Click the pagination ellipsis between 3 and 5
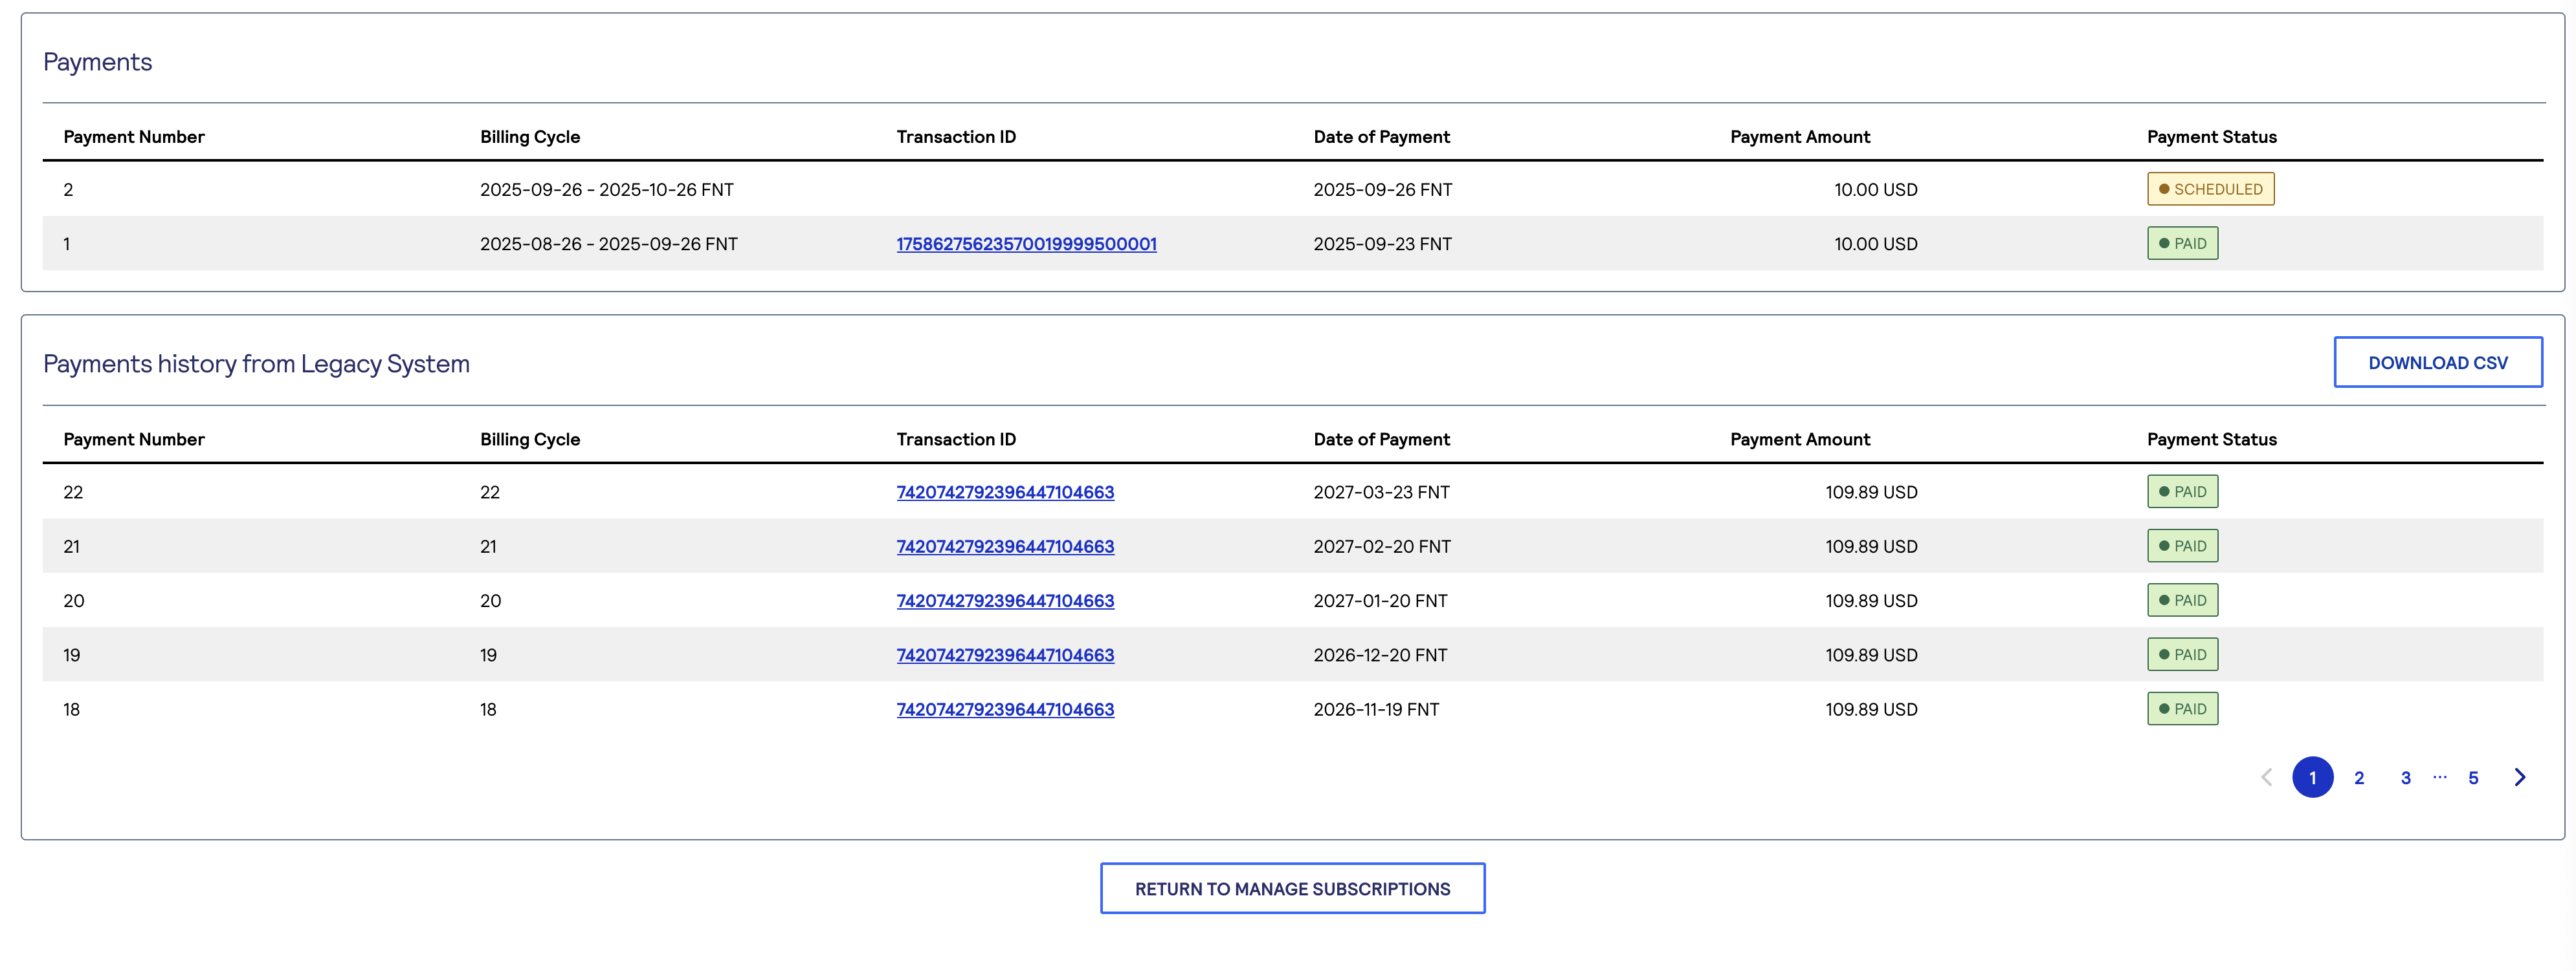Viewport: 2576px width, 971px height. tap(2439, 776)
